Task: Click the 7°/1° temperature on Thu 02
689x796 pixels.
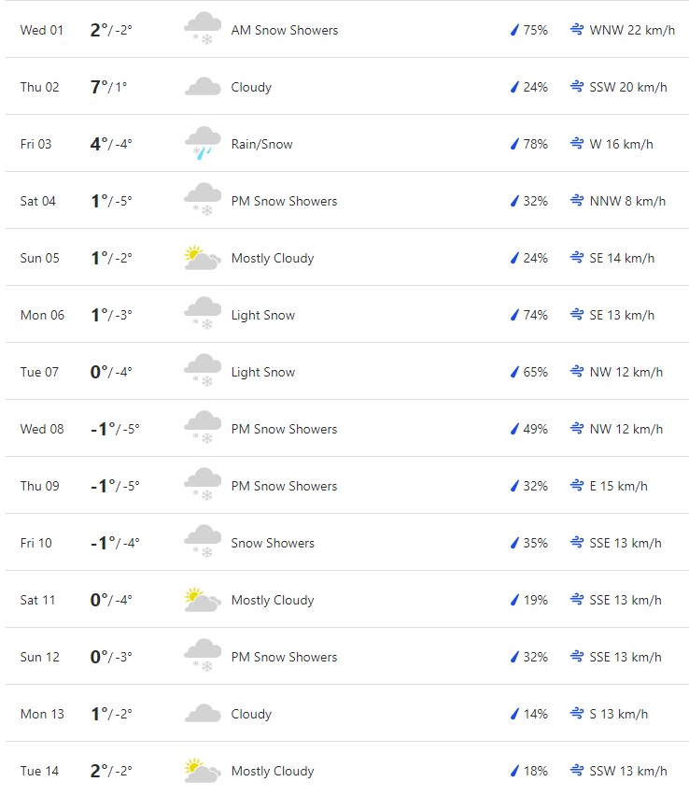Action: tap(108, 87)
